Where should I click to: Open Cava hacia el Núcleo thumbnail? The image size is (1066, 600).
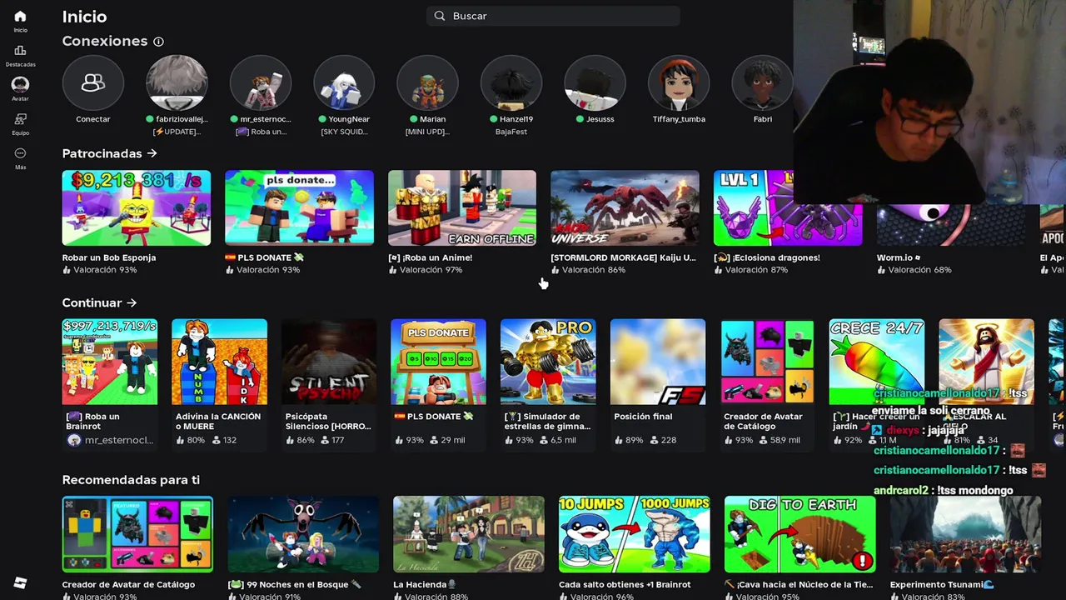coord(800,534)
